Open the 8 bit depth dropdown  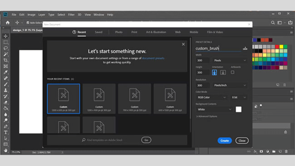(239, 97)
